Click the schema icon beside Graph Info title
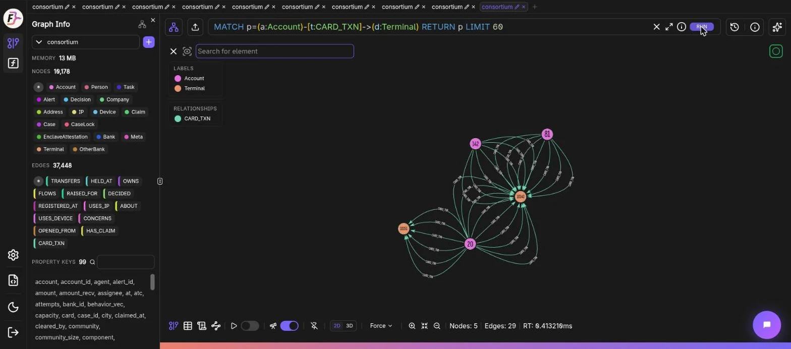 [x=142, y=24]
